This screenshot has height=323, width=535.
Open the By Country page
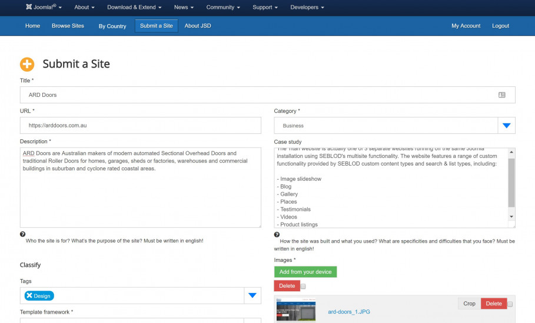(x=112, y=26)
